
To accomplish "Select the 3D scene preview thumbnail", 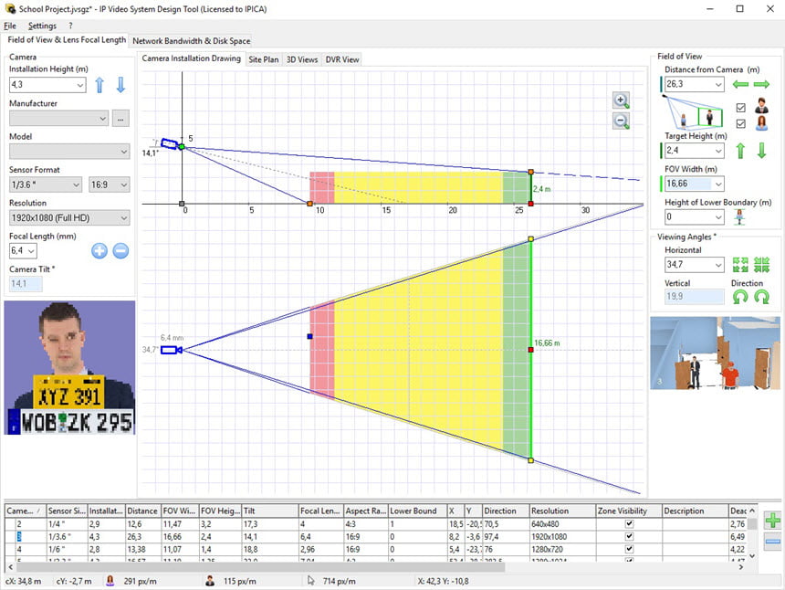I will (715, 353).
